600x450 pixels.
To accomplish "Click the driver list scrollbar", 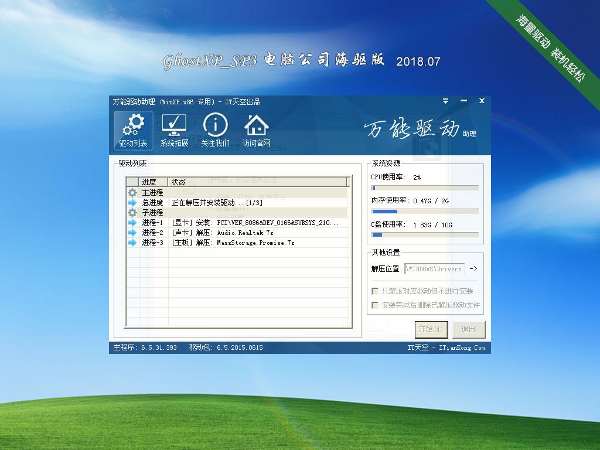I will pos(351,258).
